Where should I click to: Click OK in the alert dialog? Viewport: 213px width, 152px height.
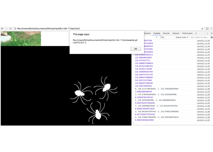coord(135,49)
